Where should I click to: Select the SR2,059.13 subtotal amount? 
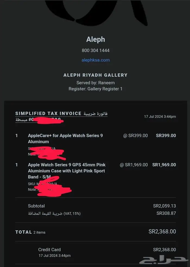(x=164, y=206)
